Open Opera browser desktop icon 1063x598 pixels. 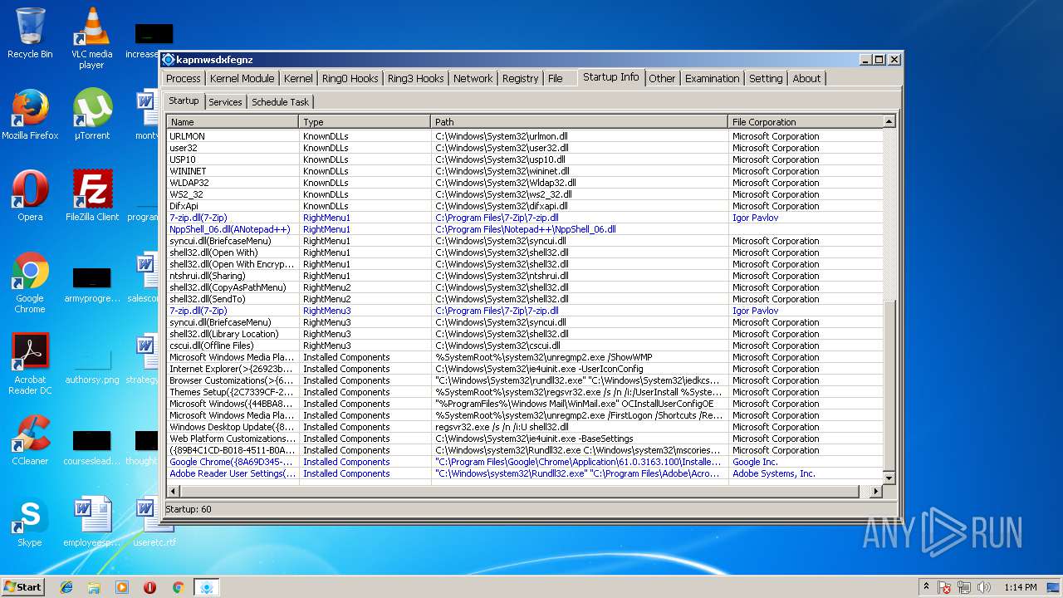click(x=30, y=196)
